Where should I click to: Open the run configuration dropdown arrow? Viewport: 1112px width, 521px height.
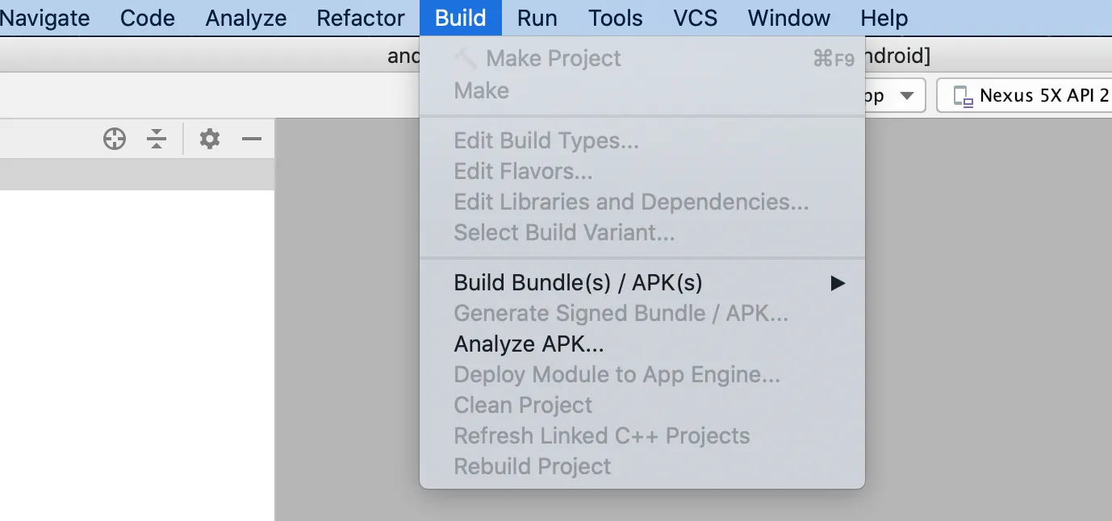coord(907,96)
